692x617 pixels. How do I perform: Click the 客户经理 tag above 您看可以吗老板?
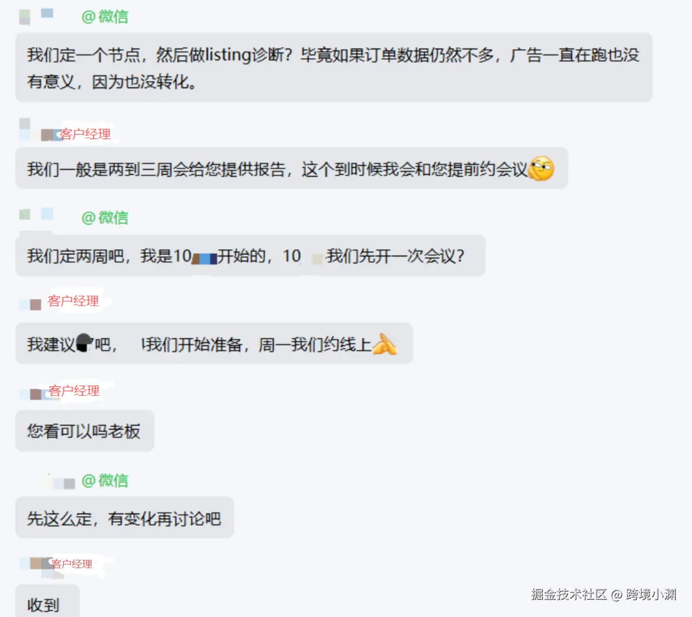(x=74, y=391)
